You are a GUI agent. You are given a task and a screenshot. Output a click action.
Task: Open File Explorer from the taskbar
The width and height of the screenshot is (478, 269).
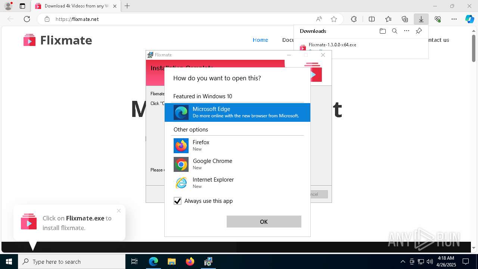click(x=171, y=262)
